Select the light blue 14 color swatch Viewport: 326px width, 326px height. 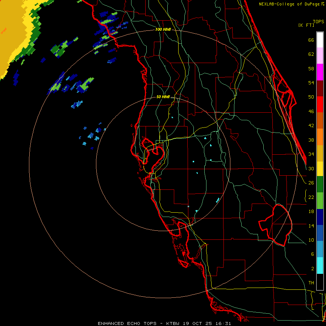point(320,249)
